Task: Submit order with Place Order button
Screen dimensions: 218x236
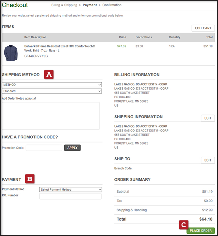Action: (201, 231)
